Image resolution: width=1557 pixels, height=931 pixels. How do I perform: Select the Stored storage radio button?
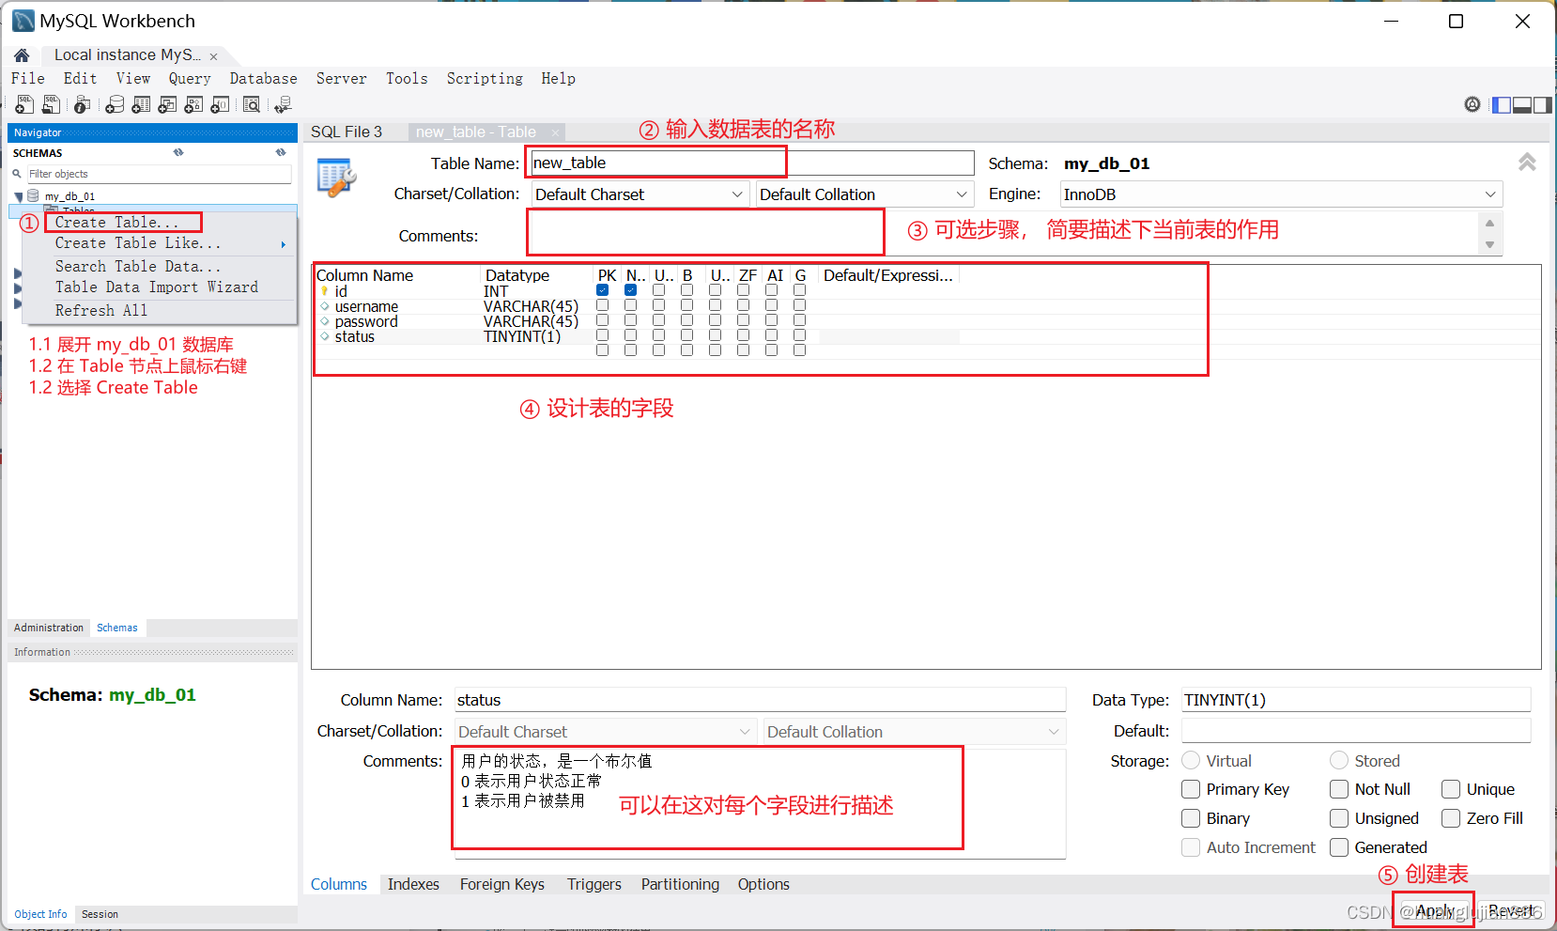click(1339, 760)
